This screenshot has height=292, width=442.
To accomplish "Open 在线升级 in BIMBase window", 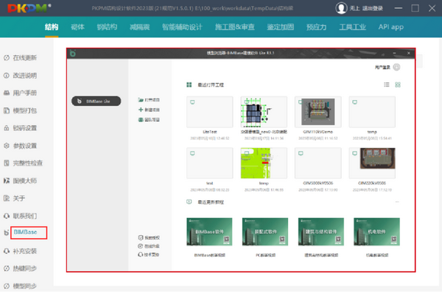I will pos(149,246).
